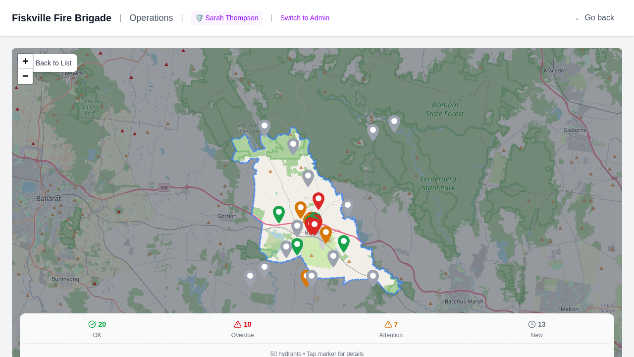
Task: Tap gray marker nearest the Wombat State Forest label
Action: pyautogui.click(x=394, y=123)
